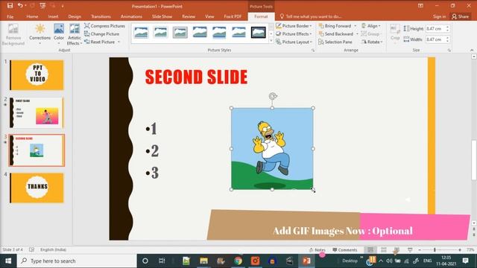The width and height of the screenshot is (477, 268).
Task: Click the Width input field
Action: click(435, 39)
